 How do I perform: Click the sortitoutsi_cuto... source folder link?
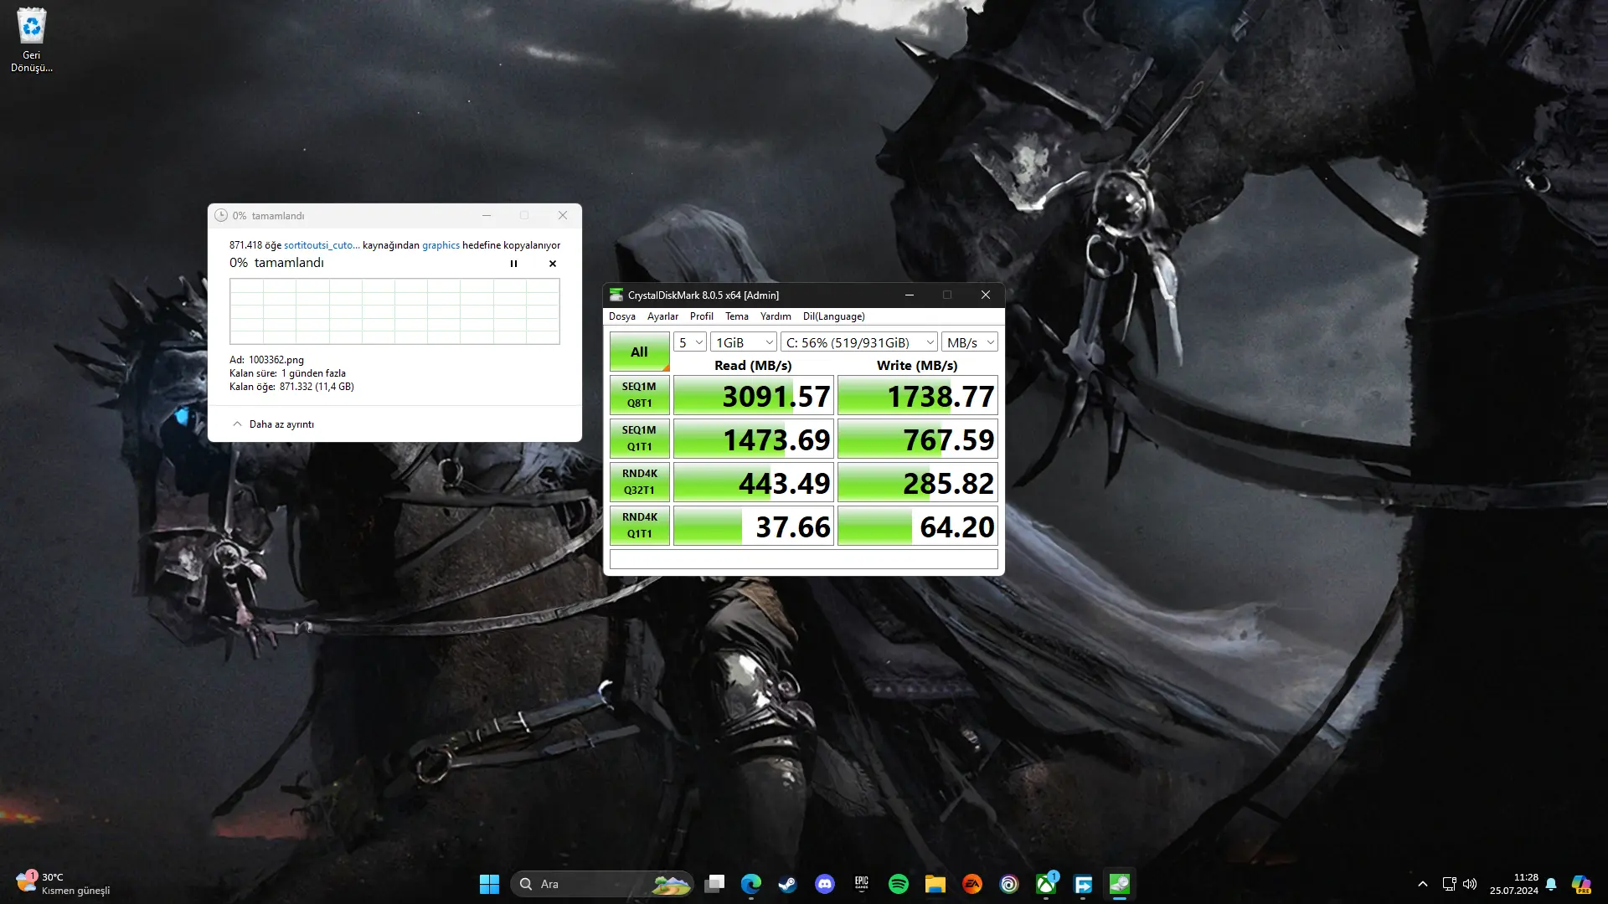pos(322,245)
